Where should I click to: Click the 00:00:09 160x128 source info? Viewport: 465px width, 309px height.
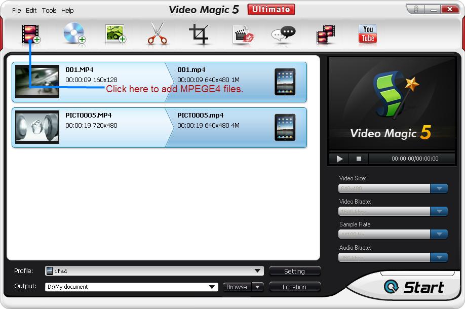click(91, 80)
